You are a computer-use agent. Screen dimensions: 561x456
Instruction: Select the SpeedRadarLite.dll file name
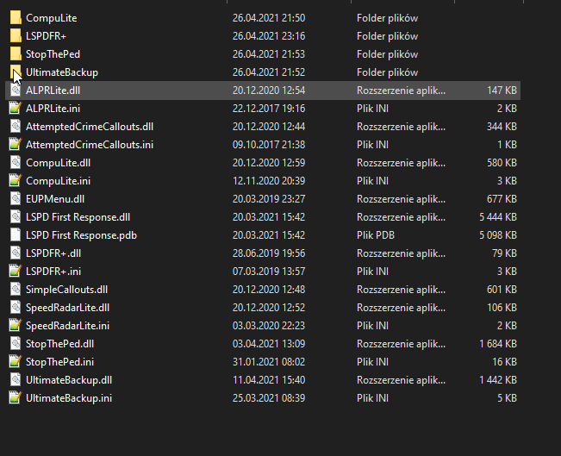[x=67, y=307]
